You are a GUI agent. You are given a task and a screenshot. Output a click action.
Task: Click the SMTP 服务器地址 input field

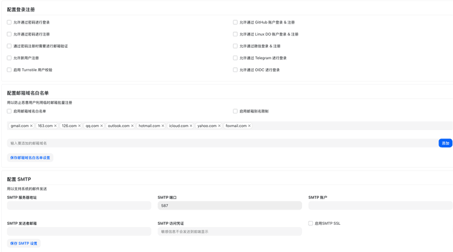pyautogui.click(x=79, y=205)
